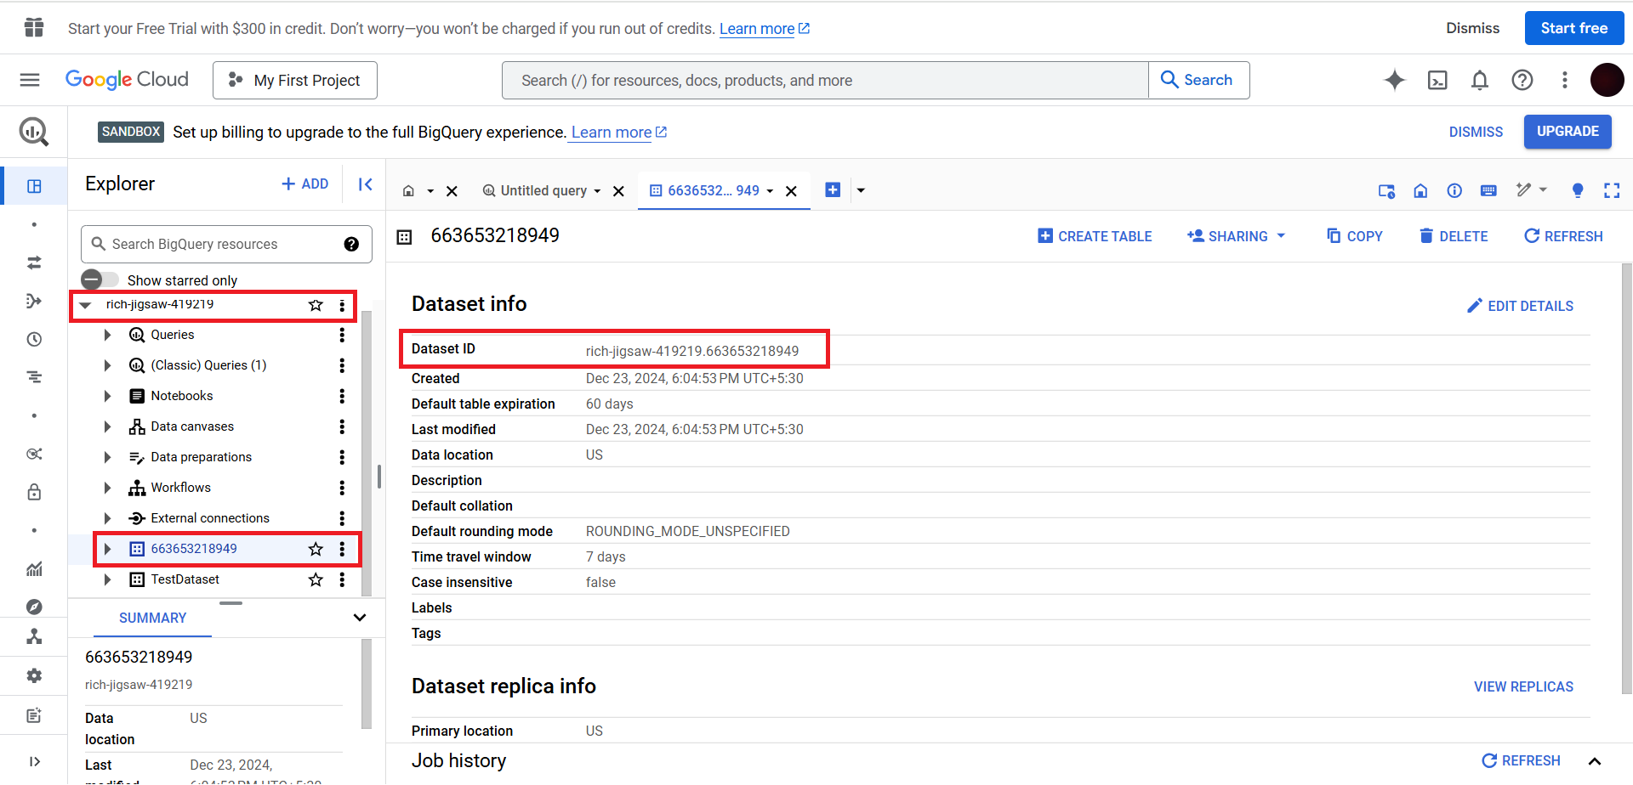Toggle full screen mode icon
The width and height of the screenshot is (1633, 785).
[1612, 190]
